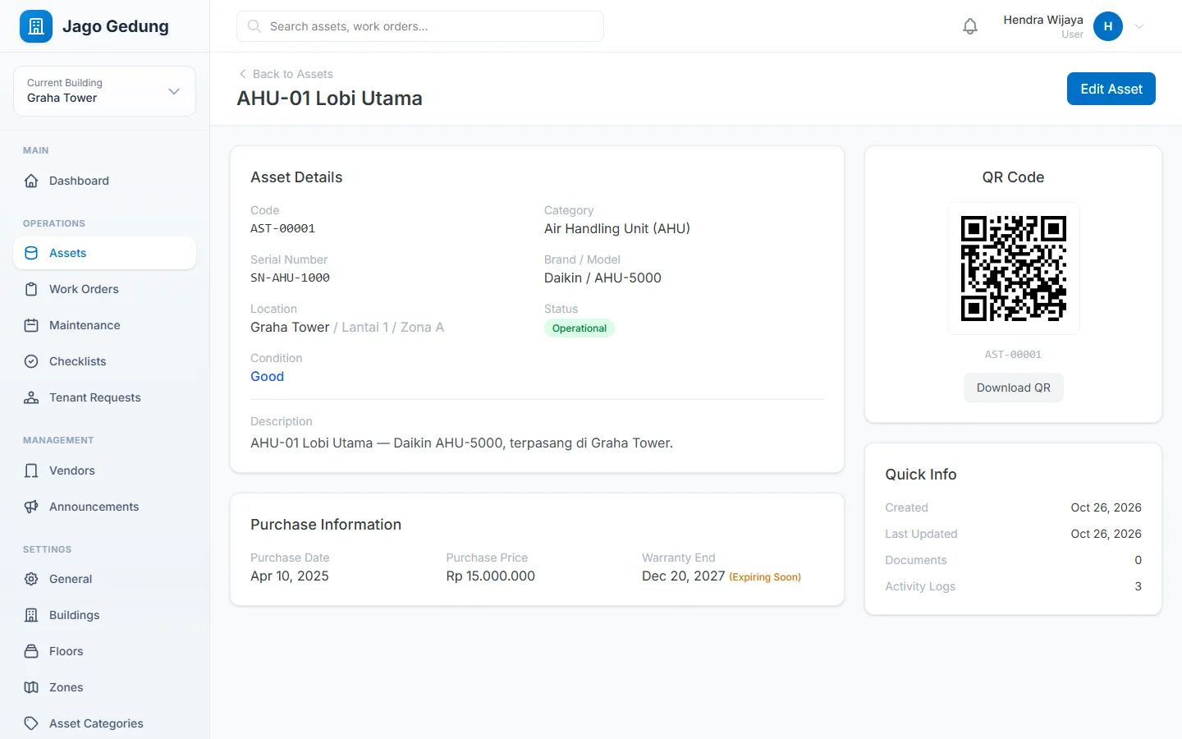Screen dimensions: 1182x739
Task: Click the Operational status badge
Action: pos(580,328)
